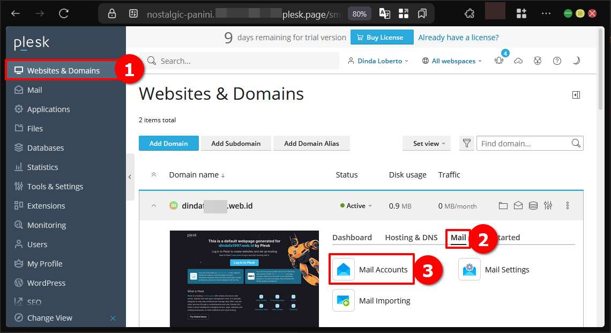Image resolution: width=611 pixels, height=333 pixels.
Task: Open the domain three-dot options menu
Action: (568, 205)
